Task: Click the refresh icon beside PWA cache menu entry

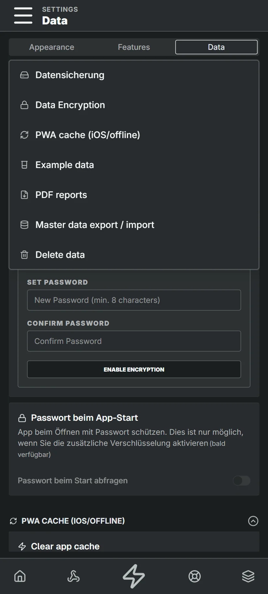Action: coord(24,135)
